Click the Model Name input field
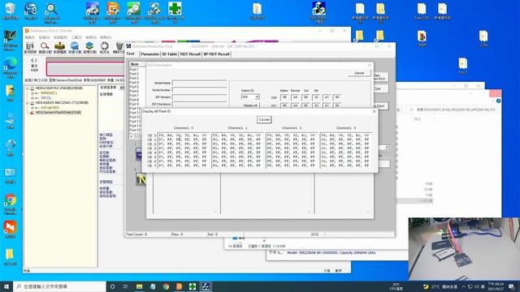Image resolution: width=520 pixels, height=292 pixels. click(199, 83)
